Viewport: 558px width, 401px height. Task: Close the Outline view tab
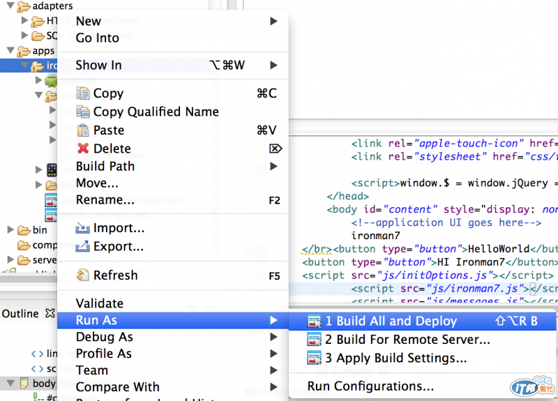click(x=50, y=313)
